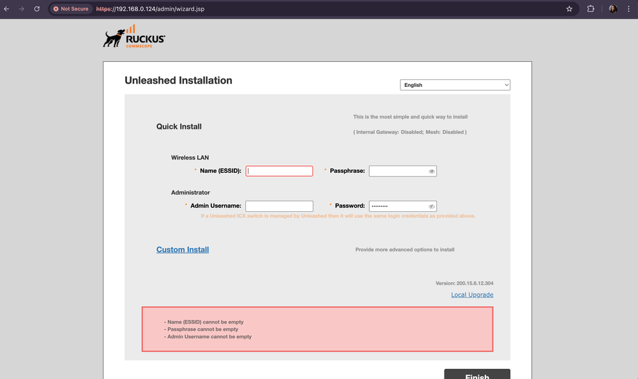638x379 pixels.
Task: Reload the wizard page
Action: pyautogui.click(x=36, y=9)
